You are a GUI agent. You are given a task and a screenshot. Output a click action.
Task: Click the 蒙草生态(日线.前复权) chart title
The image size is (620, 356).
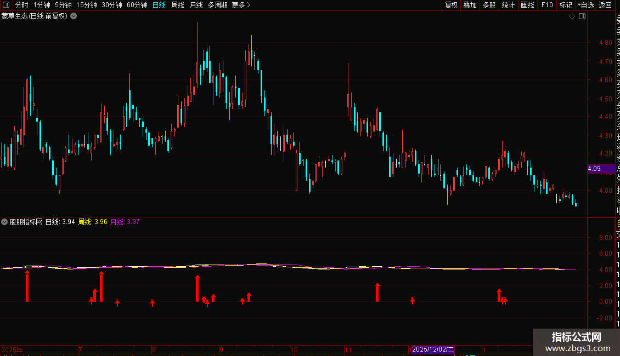[x=35, y=16]
